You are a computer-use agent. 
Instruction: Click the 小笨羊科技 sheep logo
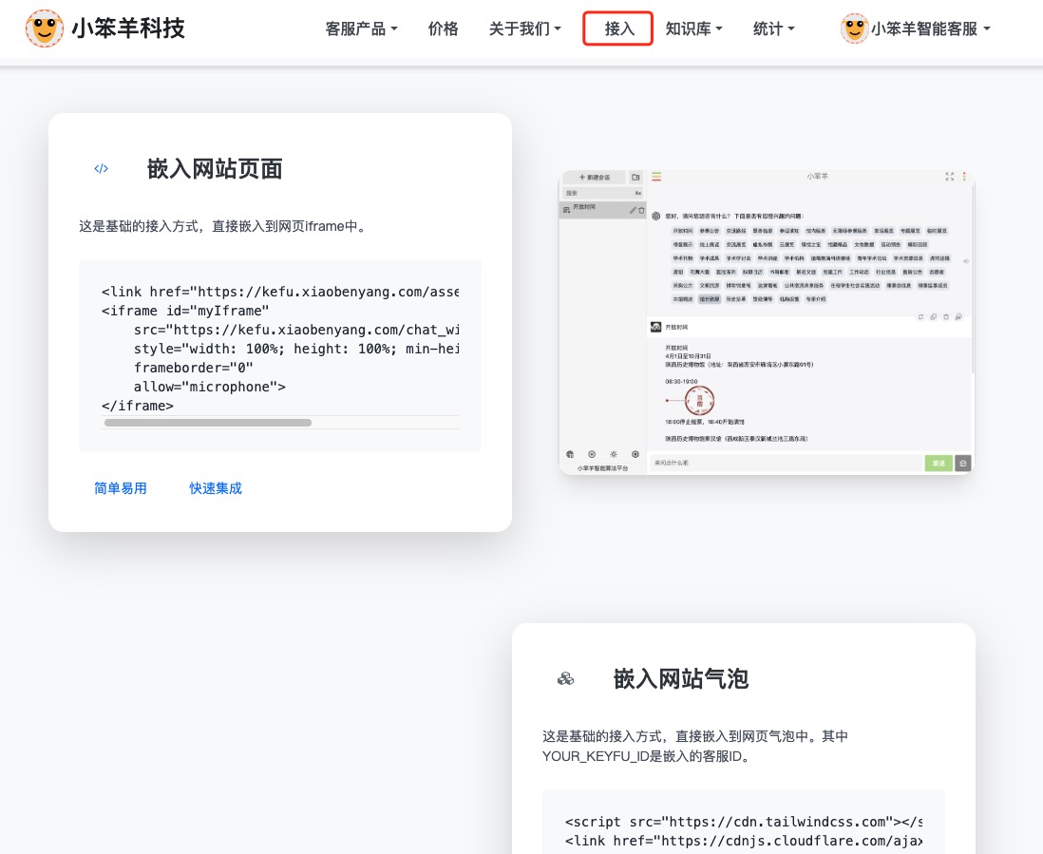coord(45,28)
